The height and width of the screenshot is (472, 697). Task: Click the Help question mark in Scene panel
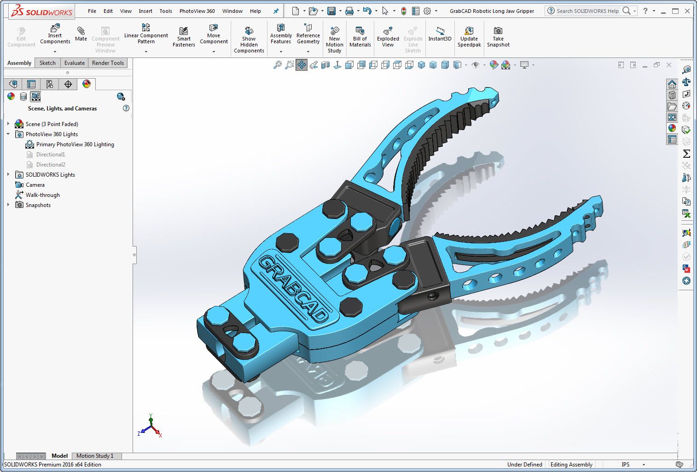(x=126, y=108)
